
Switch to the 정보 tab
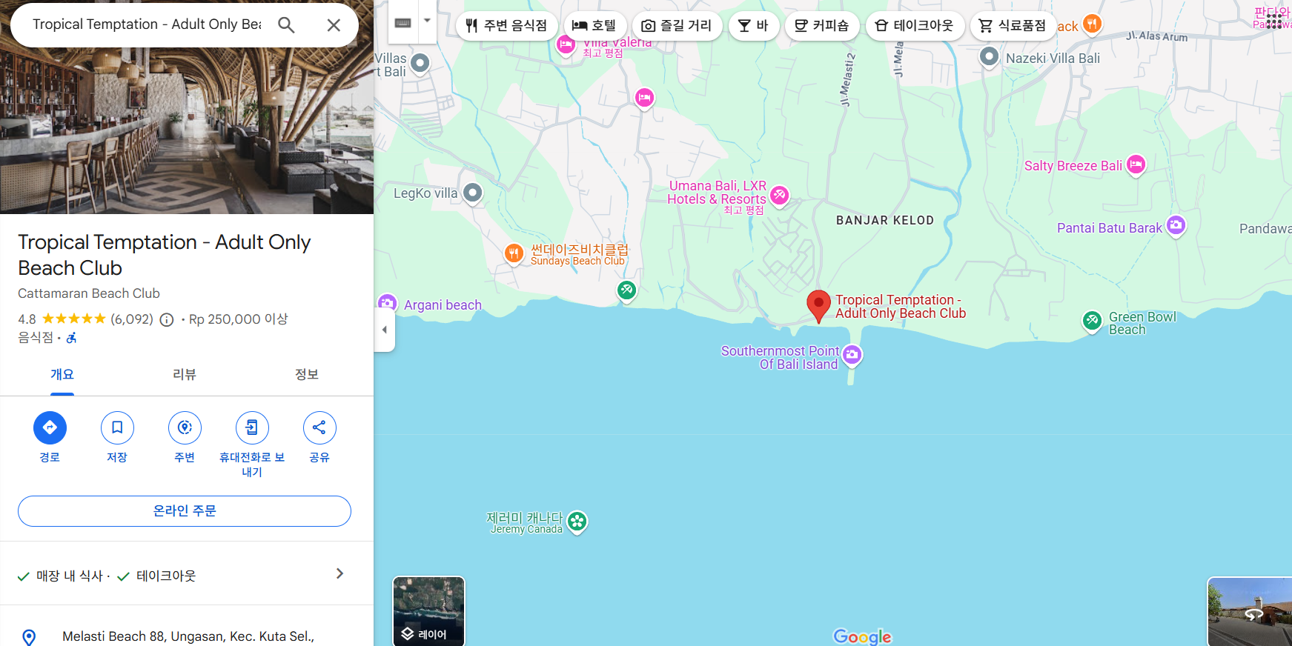click(307, 375)
